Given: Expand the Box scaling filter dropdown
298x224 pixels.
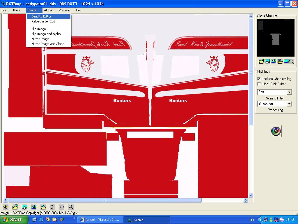Looking at the screenshot, I should (289, 92).
